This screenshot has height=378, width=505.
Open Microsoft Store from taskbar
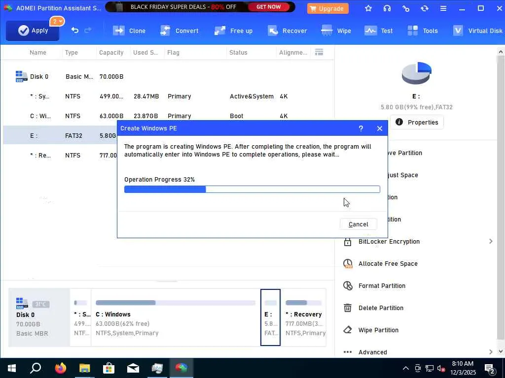click(x=108, y=368)
